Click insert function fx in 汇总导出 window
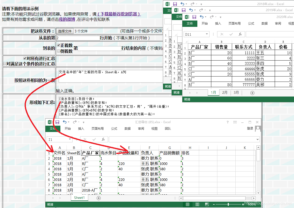The width and height of the screenshot is (294, 208). 103,139
